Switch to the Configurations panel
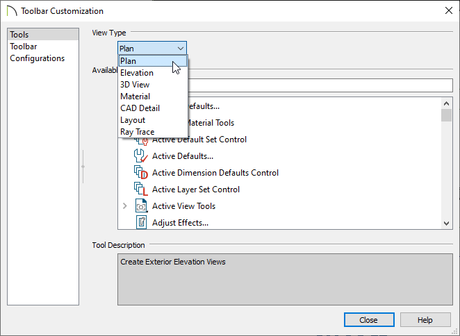This screenshot has width=460, height=336. pos(43,58)
